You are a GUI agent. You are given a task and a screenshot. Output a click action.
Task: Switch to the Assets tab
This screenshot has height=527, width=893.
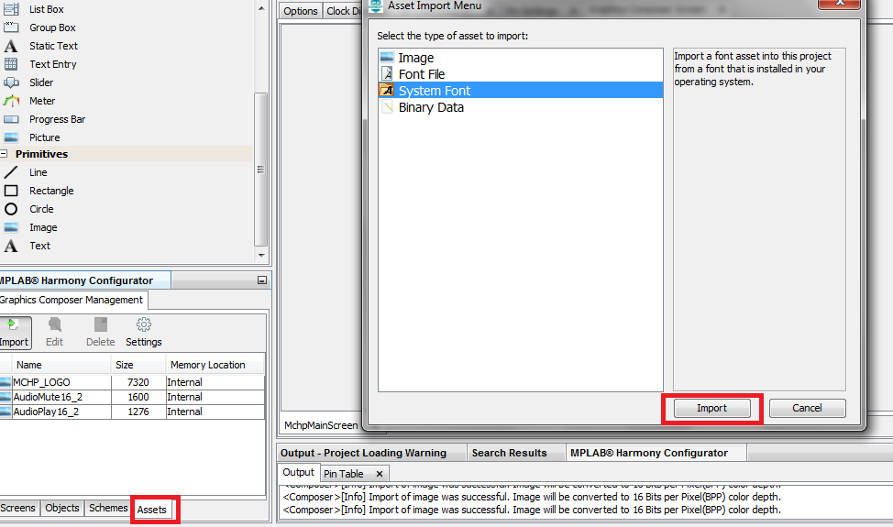coord(152,509)
